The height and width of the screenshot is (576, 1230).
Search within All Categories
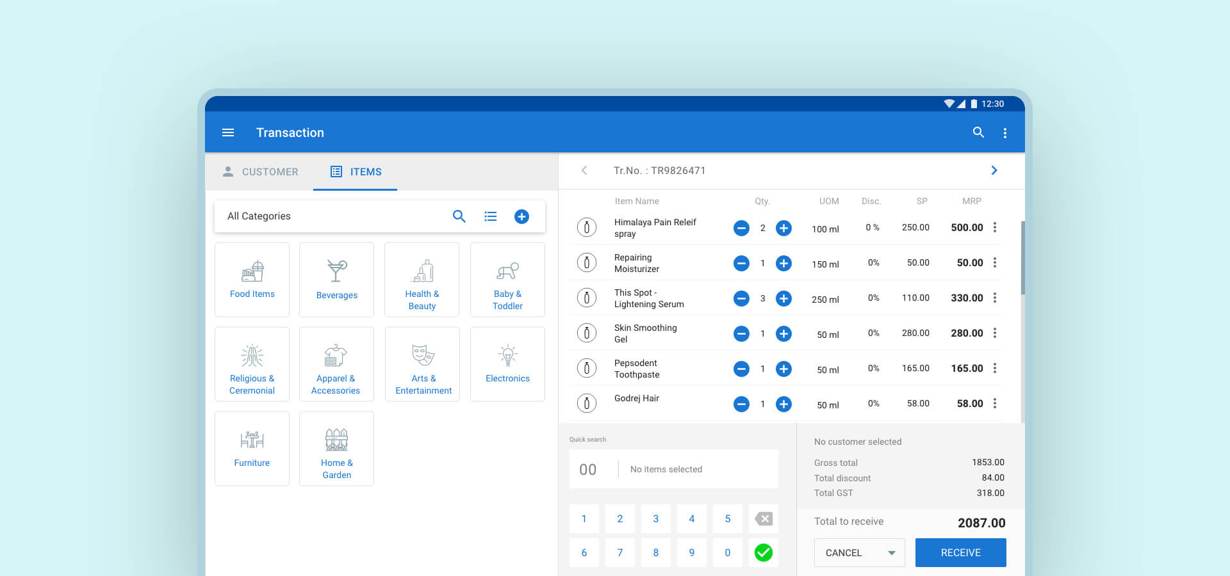pyautogui.click(x=459, y=216)
